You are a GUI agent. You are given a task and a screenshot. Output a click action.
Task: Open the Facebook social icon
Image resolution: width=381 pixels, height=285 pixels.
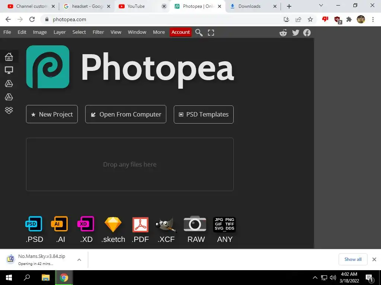pos(307,33)
